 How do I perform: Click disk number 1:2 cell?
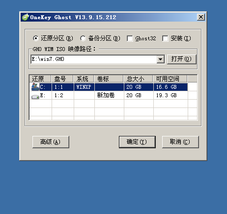[63, 95]
